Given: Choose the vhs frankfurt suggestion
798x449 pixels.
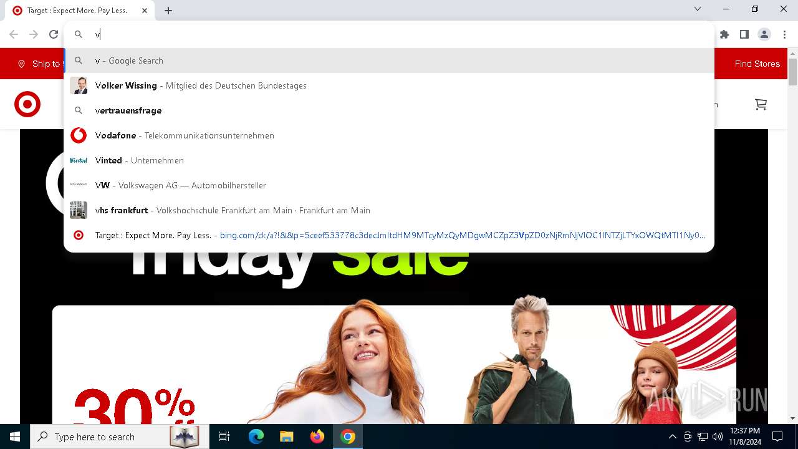Looking at the screenshot, I should 389,210.
